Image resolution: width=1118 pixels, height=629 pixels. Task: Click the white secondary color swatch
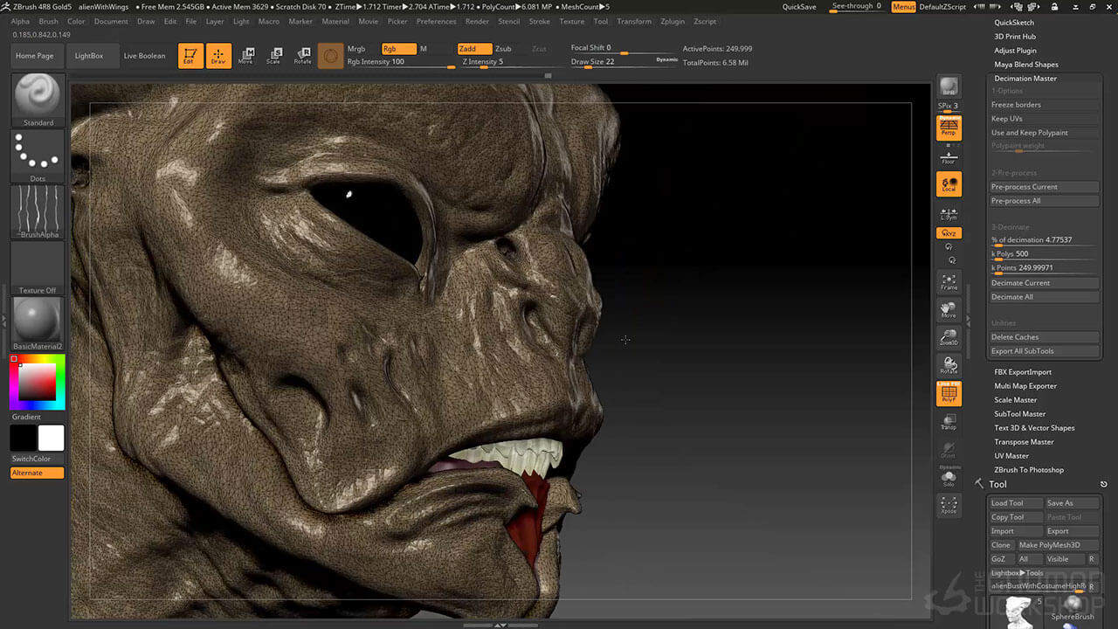[x=52, y=438]
